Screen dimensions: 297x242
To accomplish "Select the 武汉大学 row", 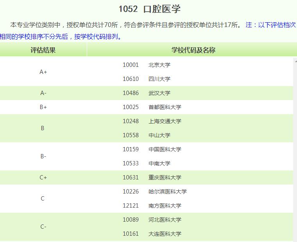I will tap(159, 93).
